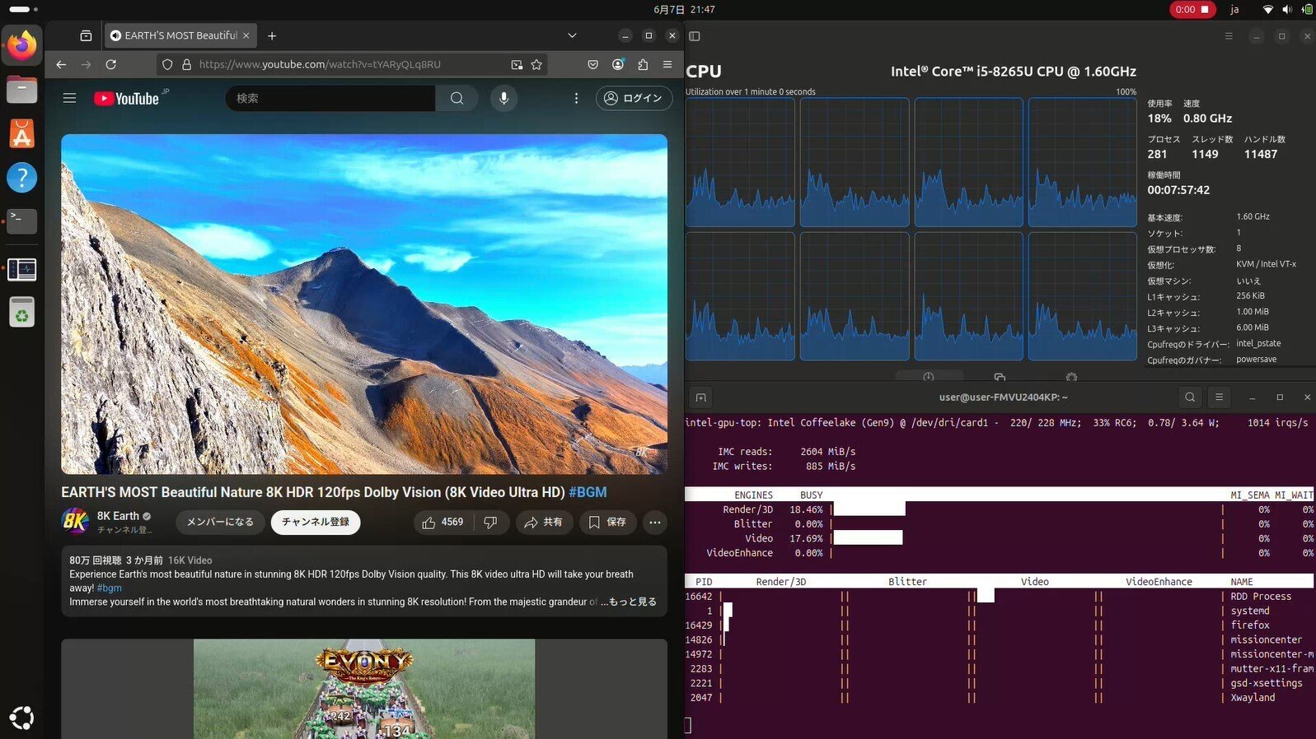
Task: Click the GNOME Activities workspace indicator
Action: tap(23, 9)
